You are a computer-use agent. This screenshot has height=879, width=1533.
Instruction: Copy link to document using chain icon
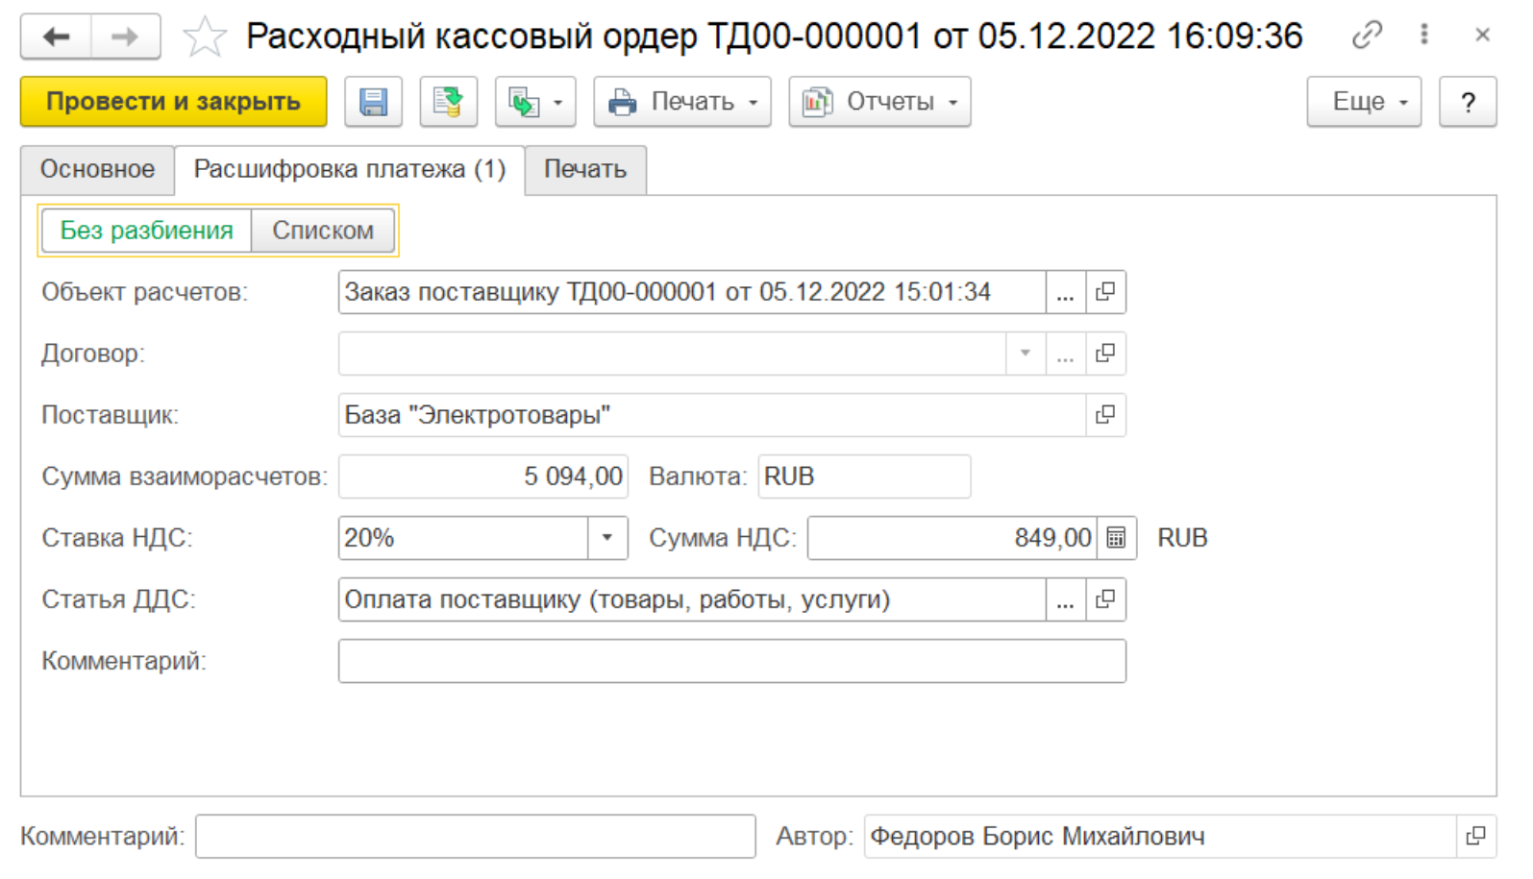point(1366,36)
